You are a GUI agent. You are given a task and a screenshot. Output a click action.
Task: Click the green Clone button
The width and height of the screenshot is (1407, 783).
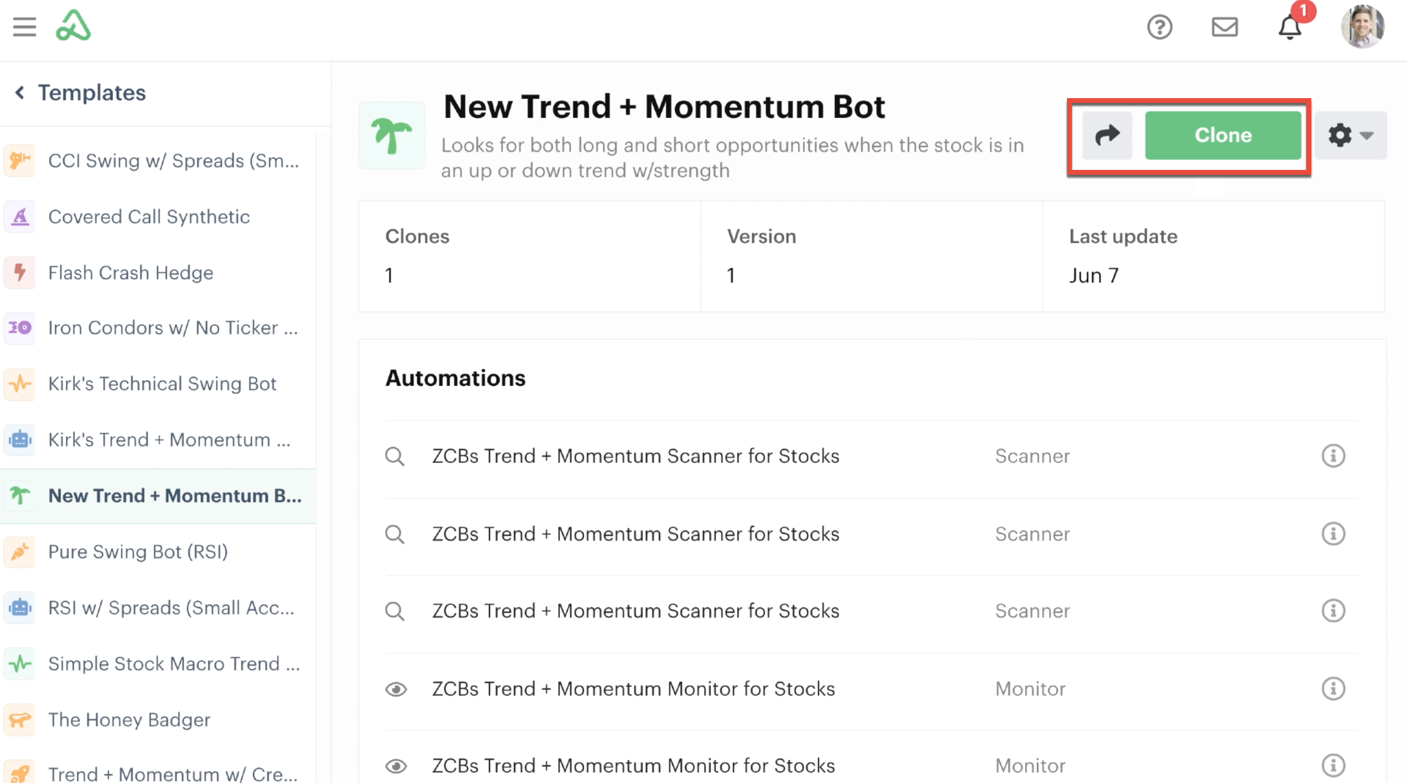pos(1222,135)
